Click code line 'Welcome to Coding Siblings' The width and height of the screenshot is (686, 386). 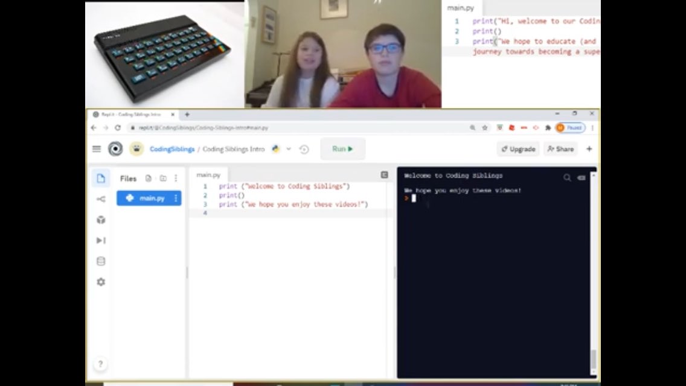284,186
